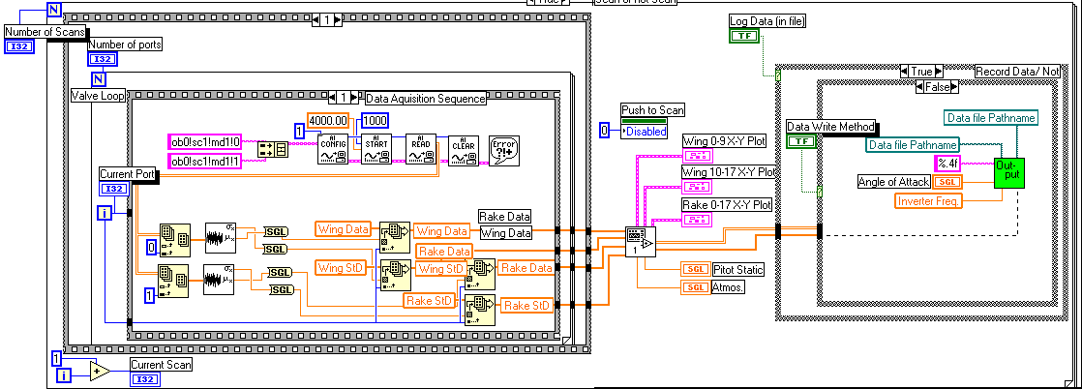Select the ob0!sc1!md1!1 string constant

pyautogui.click(x=203, y=162)
